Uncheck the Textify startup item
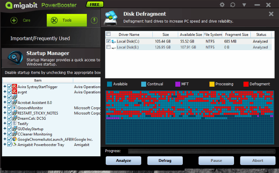This screenshot has height=173, width=279. (x=10, y=123)
